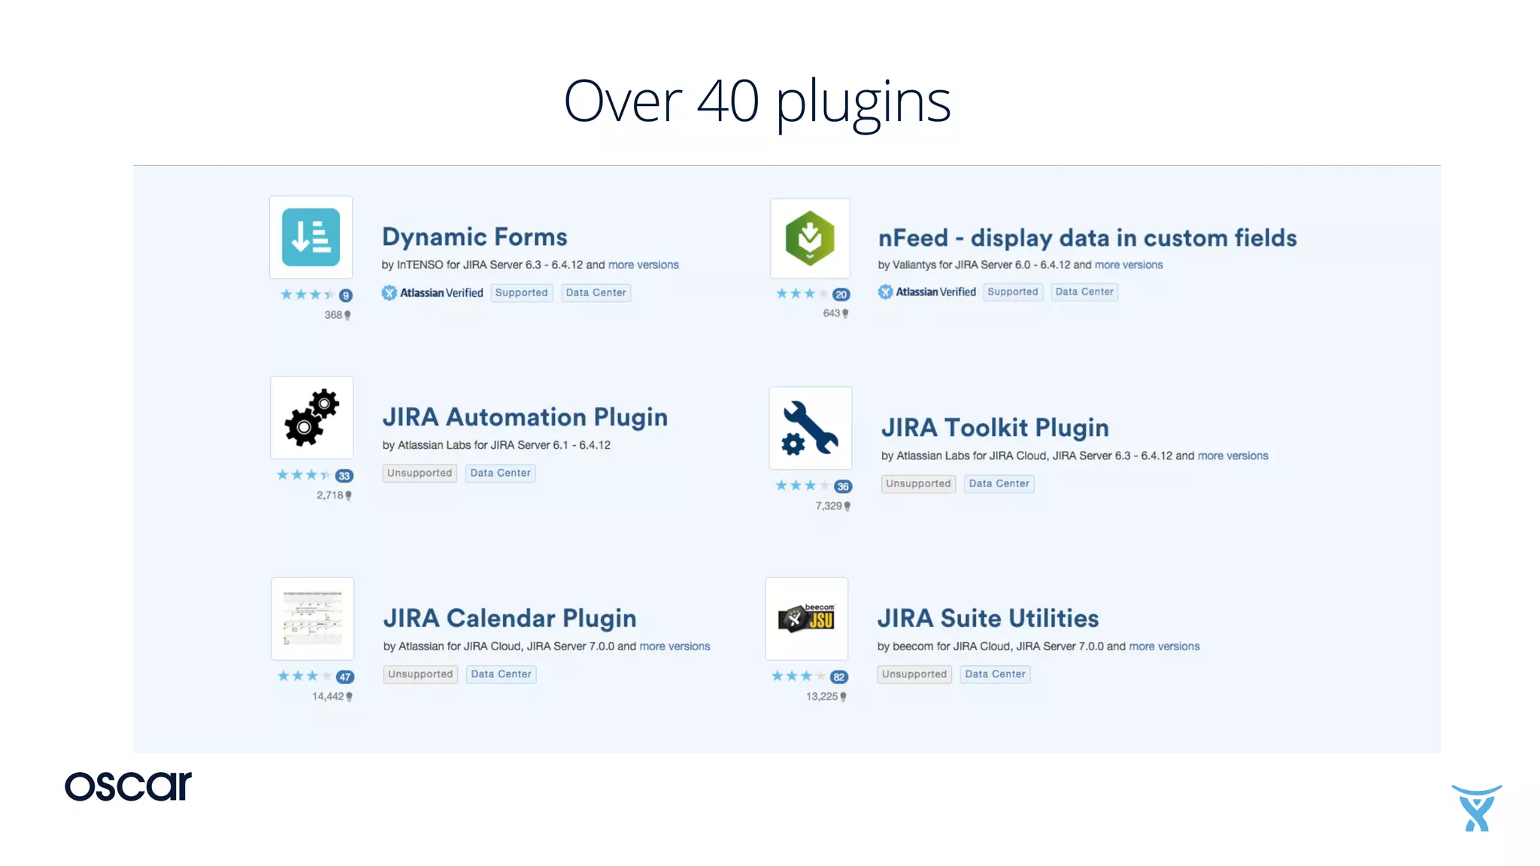
Task: Click the review count badge 47
Action: [x=344, y=677]
